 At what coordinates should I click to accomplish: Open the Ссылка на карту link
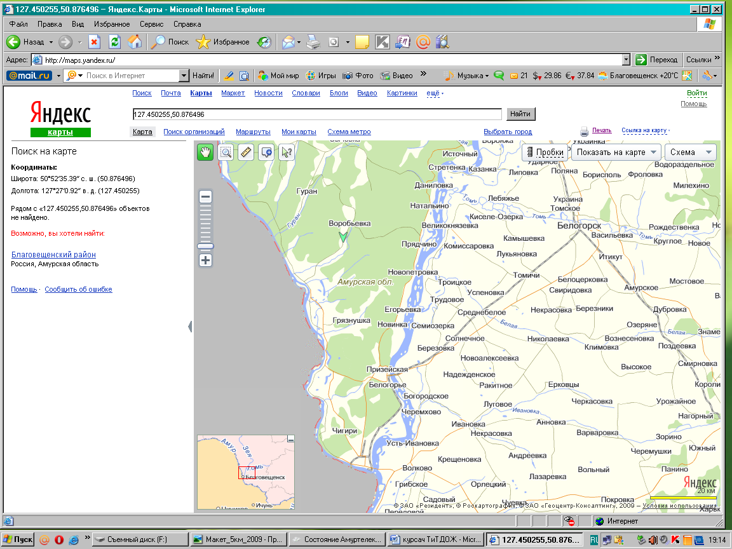[x=644, y=130]
